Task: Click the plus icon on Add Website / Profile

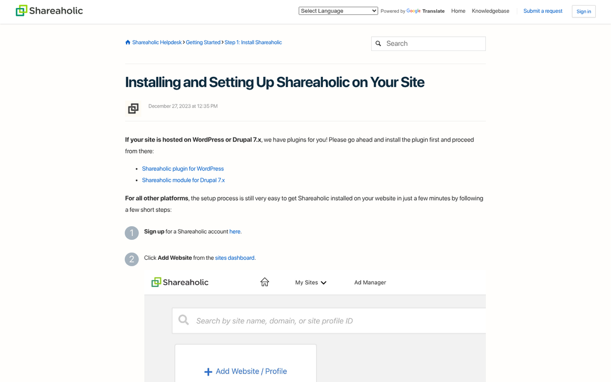Action: pyautogui.click(x=208, y=371)
